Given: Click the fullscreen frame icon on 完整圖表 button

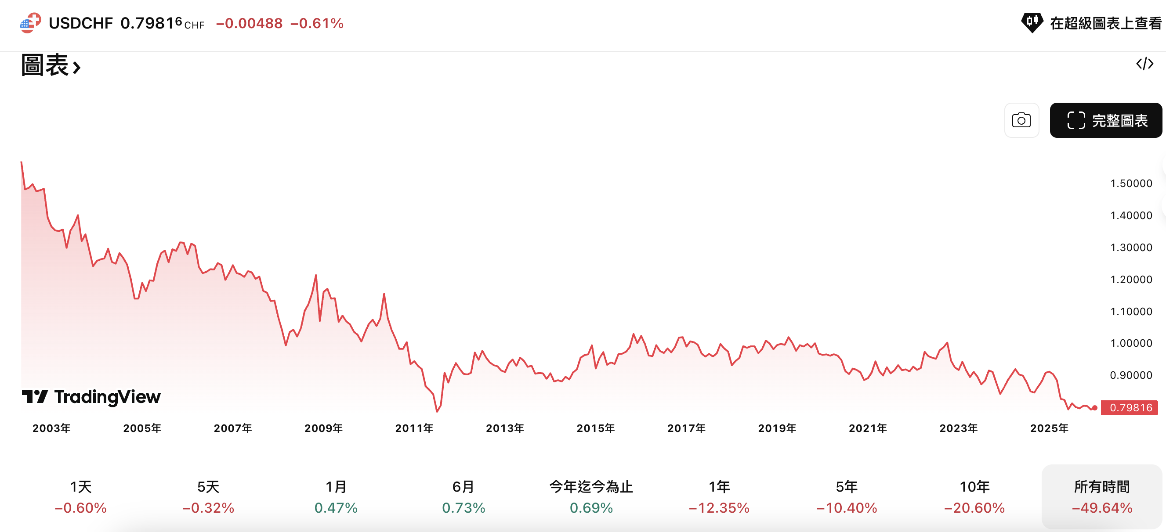Looking at the screenshot, I should tap(1076, 120).
